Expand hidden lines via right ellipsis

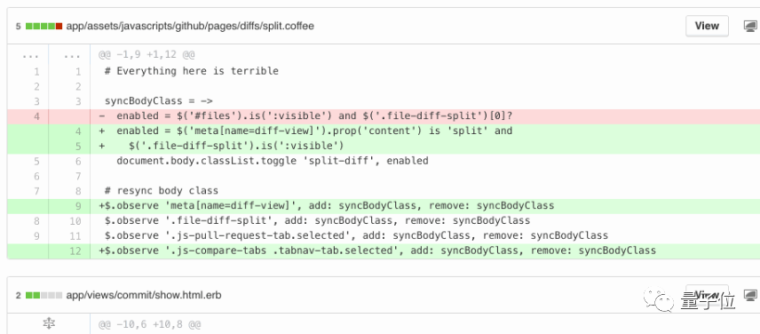[72, 55]
